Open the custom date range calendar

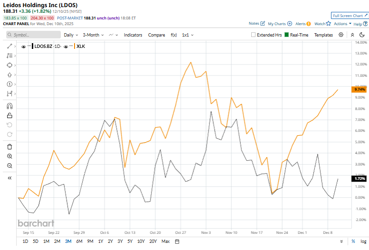(177, 241)
